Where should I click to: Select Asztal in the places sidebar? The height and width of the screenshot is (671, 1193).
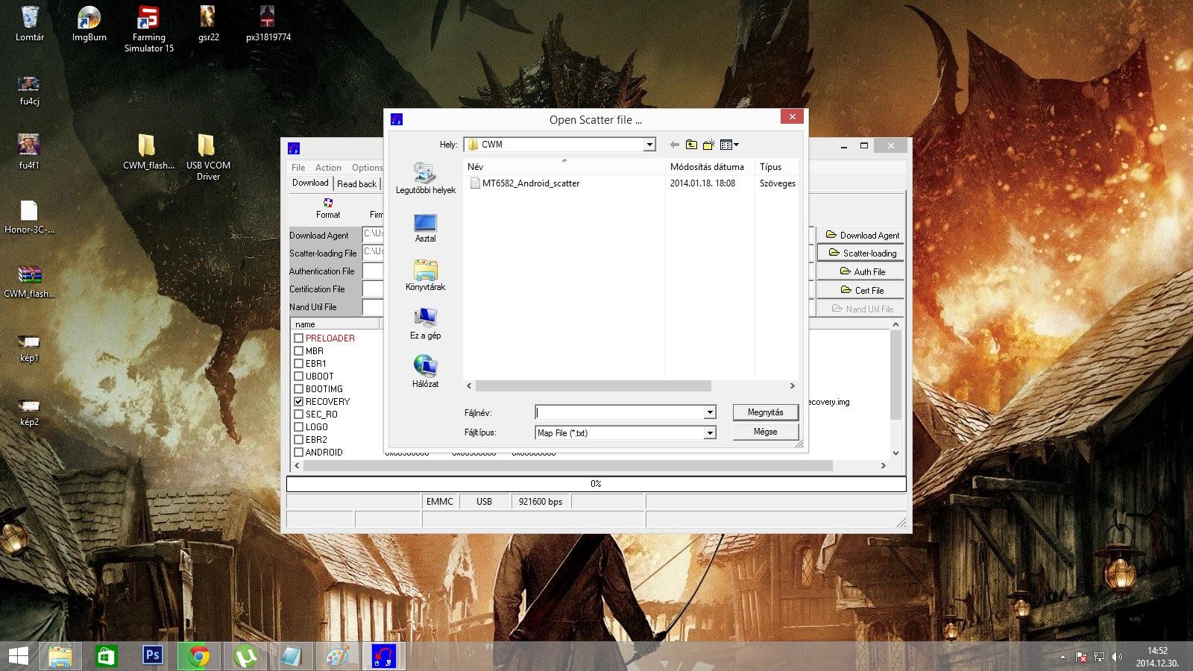[425, 227]
